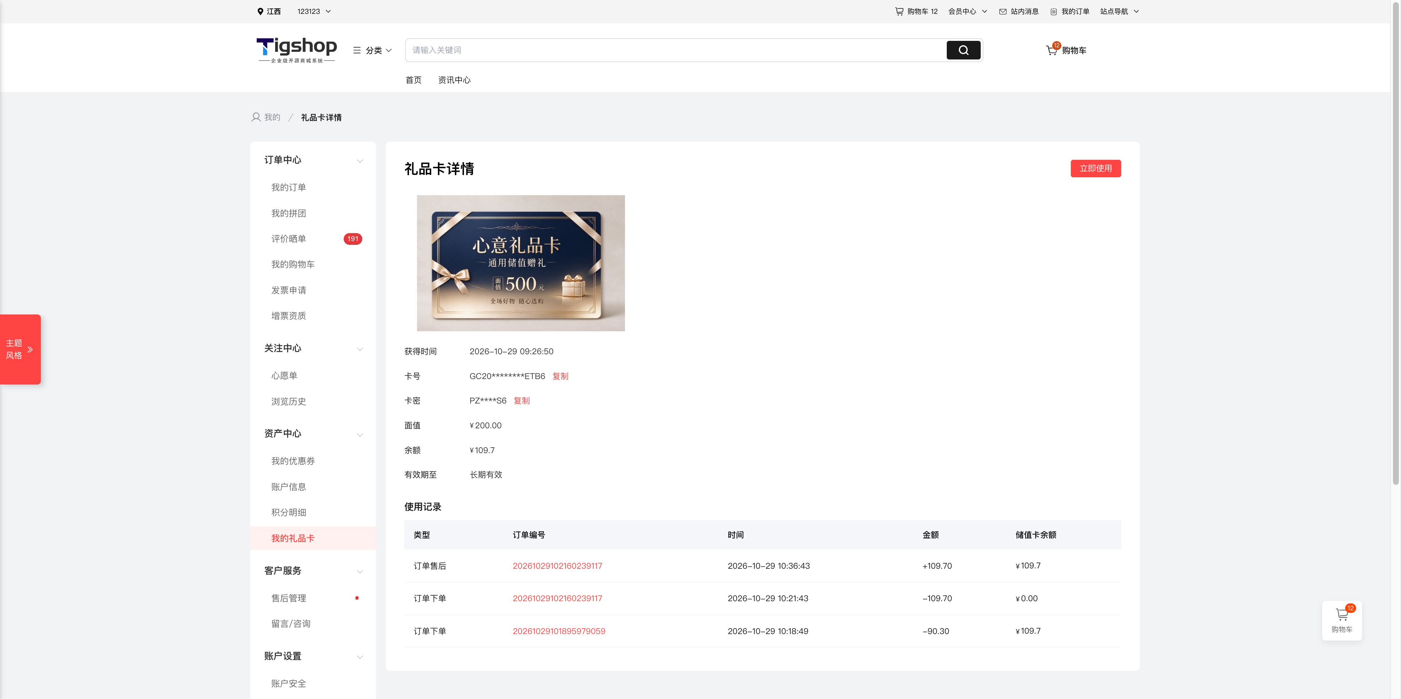Expand the 主题风格 side panel
The image size is (1401, 699).
(x=20, y=349)
